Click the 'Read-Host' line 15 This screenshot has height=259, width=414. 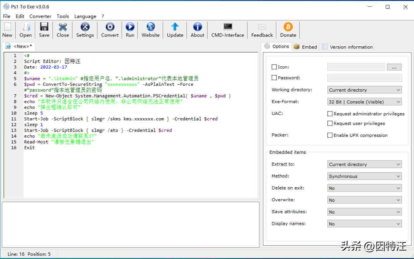[x=59, y=142]
